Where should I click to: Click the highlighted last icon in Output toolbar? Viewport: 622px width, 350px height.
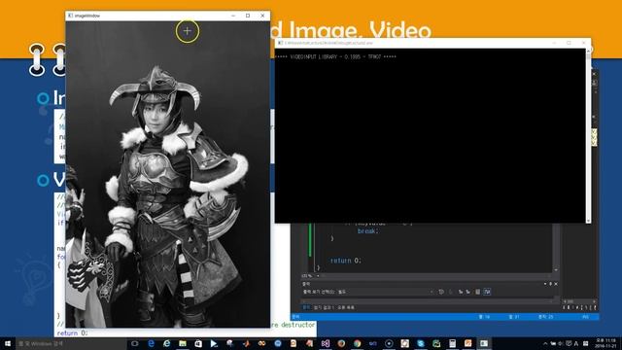(x=487, y=292)
